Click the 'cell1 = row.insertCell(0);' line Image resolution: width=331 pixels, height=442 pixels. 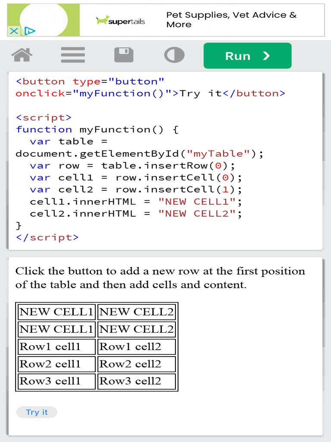click(136, 177)
